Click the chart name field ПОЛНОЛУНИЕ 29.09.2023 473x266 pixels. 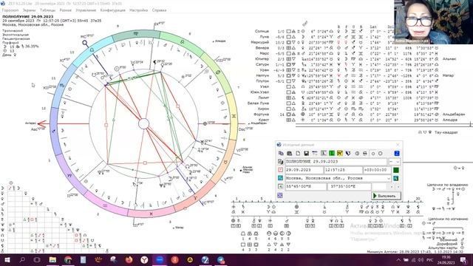point(336,162)
